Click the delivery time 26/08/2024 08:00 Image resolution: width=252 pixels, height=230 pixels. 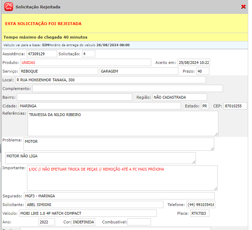click(x=113, y=45)
